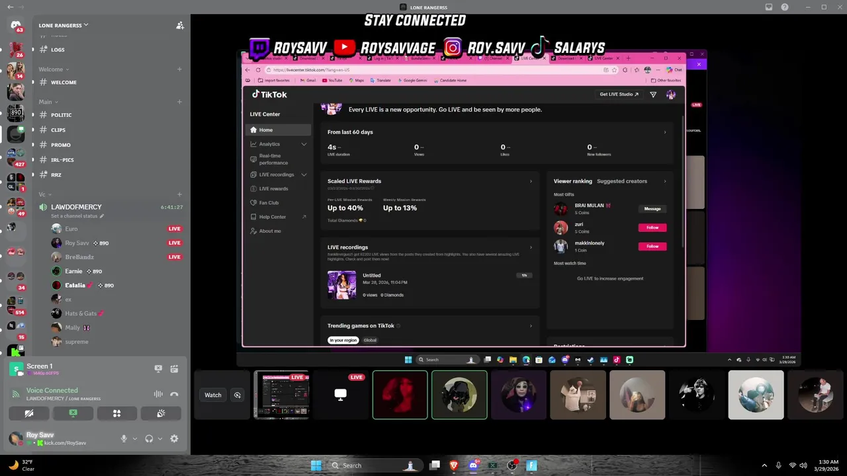
Task: Click pop-out stream icon next to Watch
Action: [x=238, y=395]
